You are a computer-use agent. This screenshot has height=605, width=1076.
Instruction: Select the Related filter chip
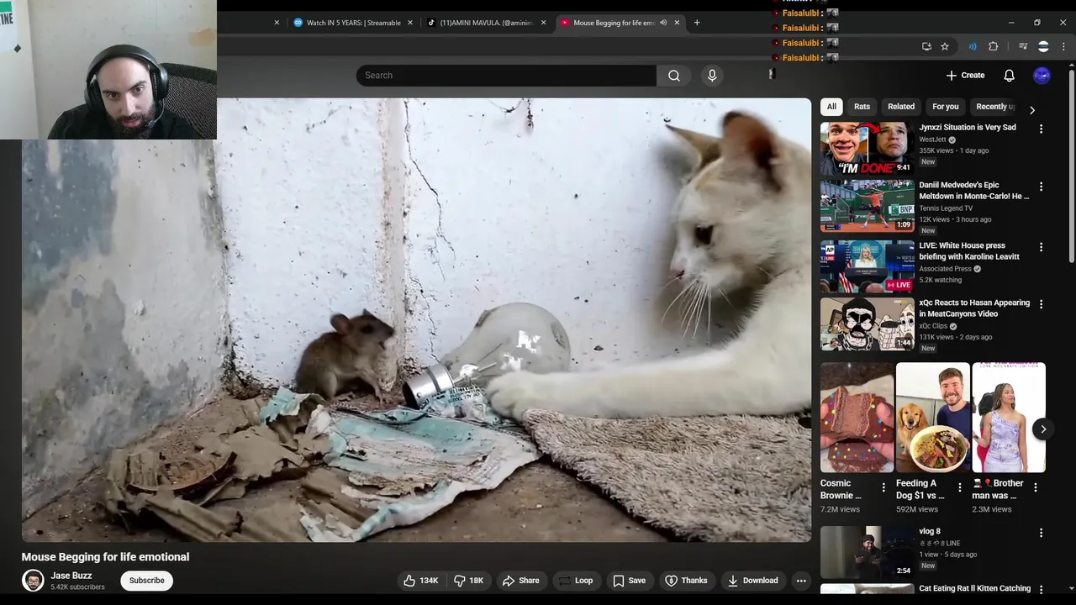[901, 107]
